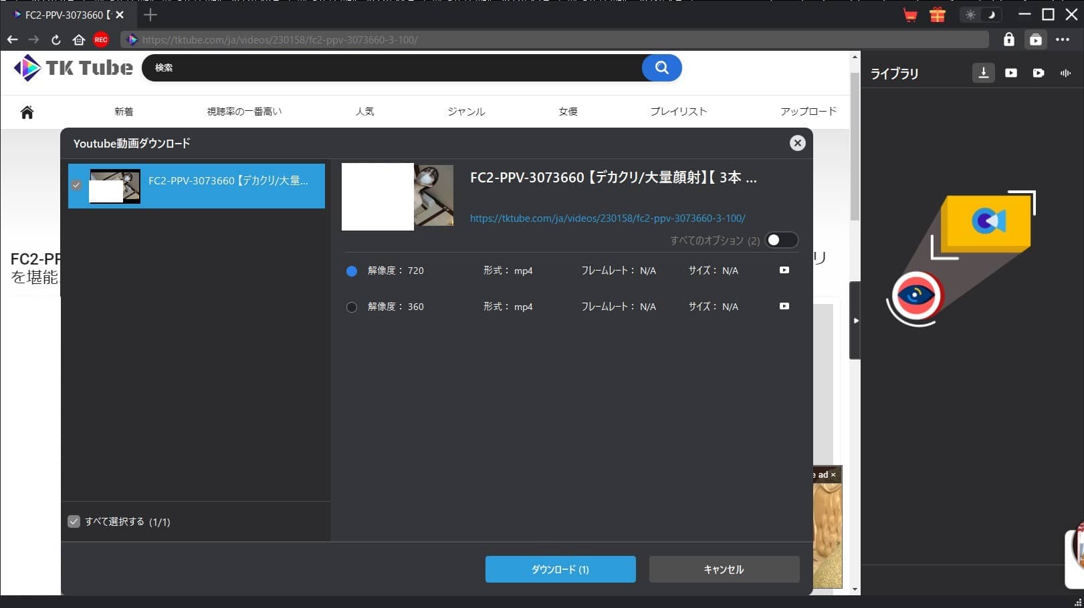The image size is (1084, 608).
Task: Start recording with the red REC icon
Action: (101, 40)
